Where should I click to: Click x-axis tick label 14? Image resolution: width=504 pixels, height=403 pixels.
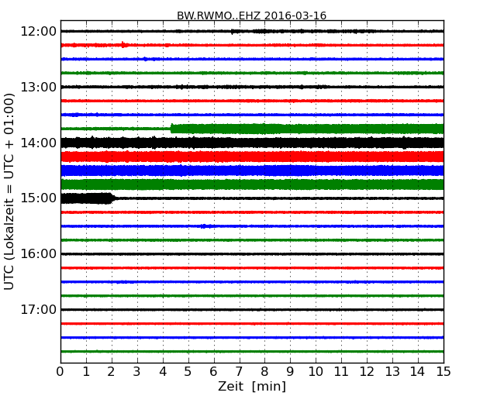pos(417,372)
